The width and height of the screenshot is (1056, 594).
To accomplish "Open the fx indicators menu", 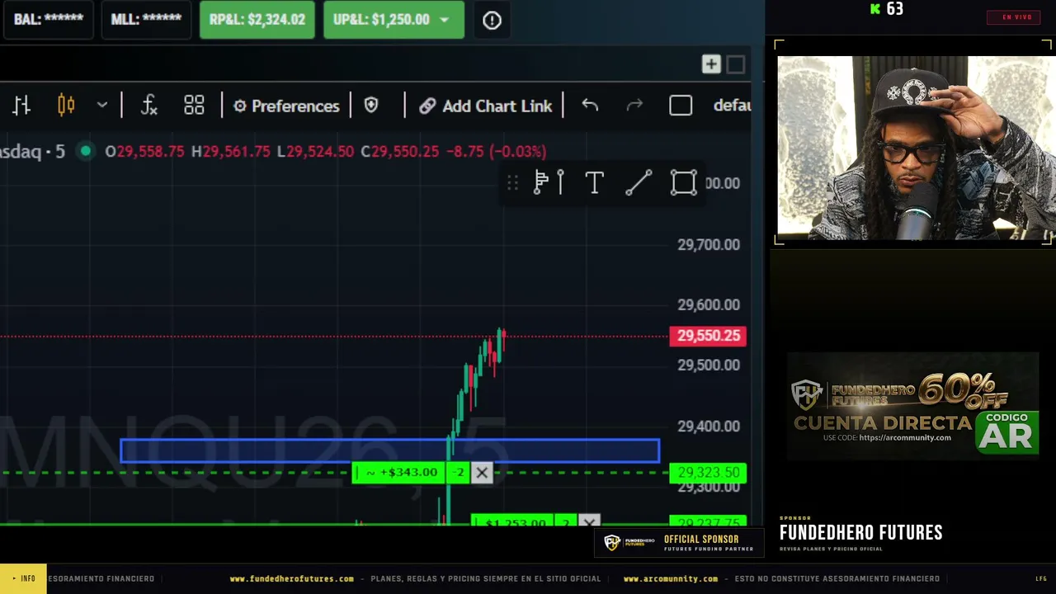I will coord(148,106).
